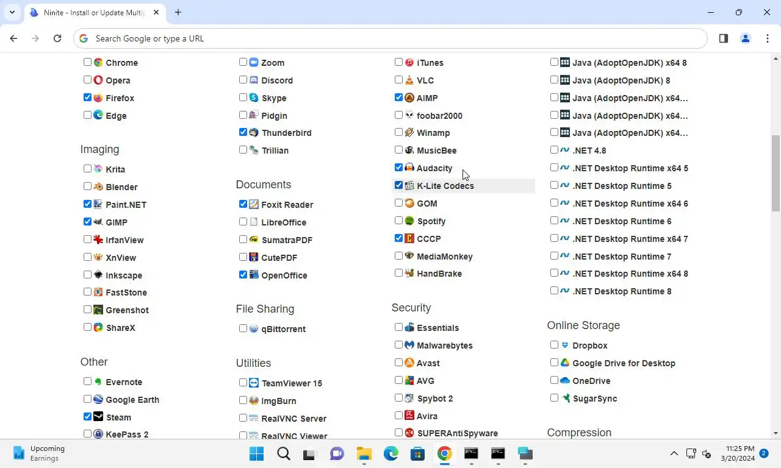Uncheck the Audacity checkbox
Image resolution: width=781 pixels, height=468 pixels.
pos(398,168)
